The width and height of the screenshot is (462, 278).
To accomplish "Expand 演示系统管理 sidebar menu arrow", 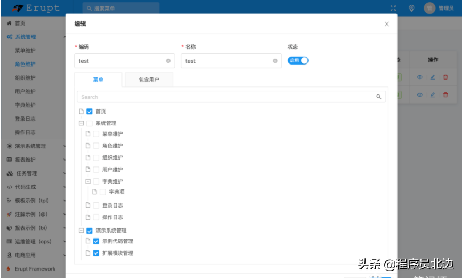I will [64, 146].
